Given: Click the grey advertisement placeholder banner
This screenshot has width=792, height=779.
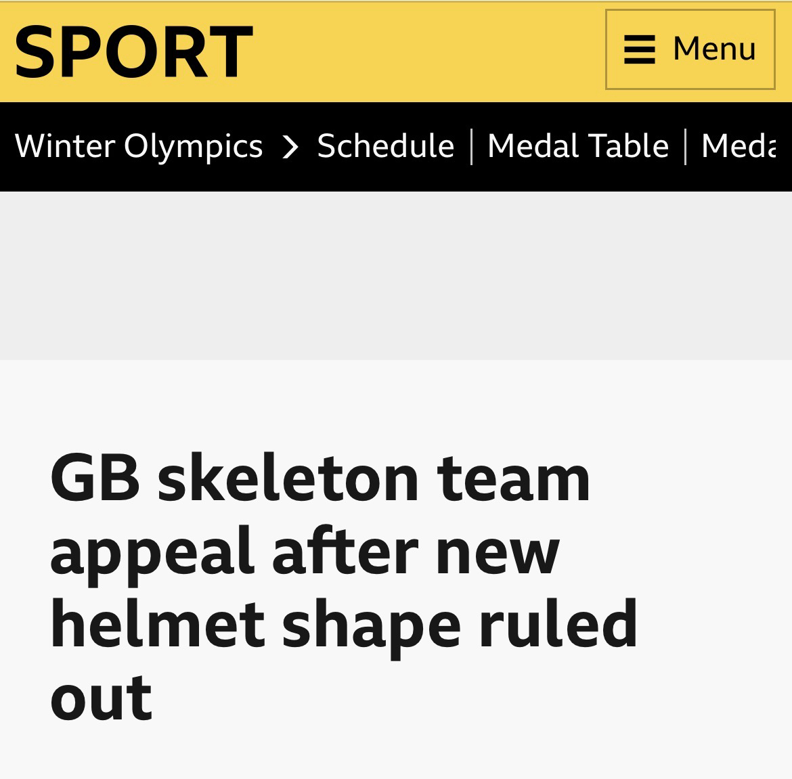Looking at the screenshot, I should point(396,275).
